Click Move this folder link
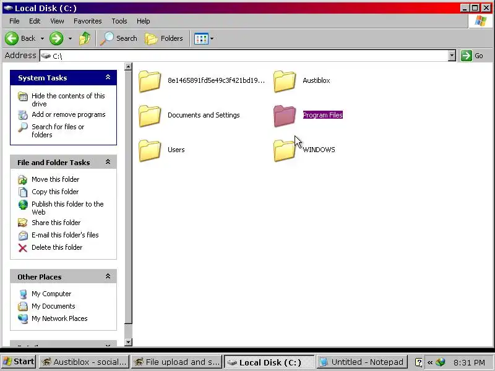Screen dimensions: 495x371 pos(55,179)
